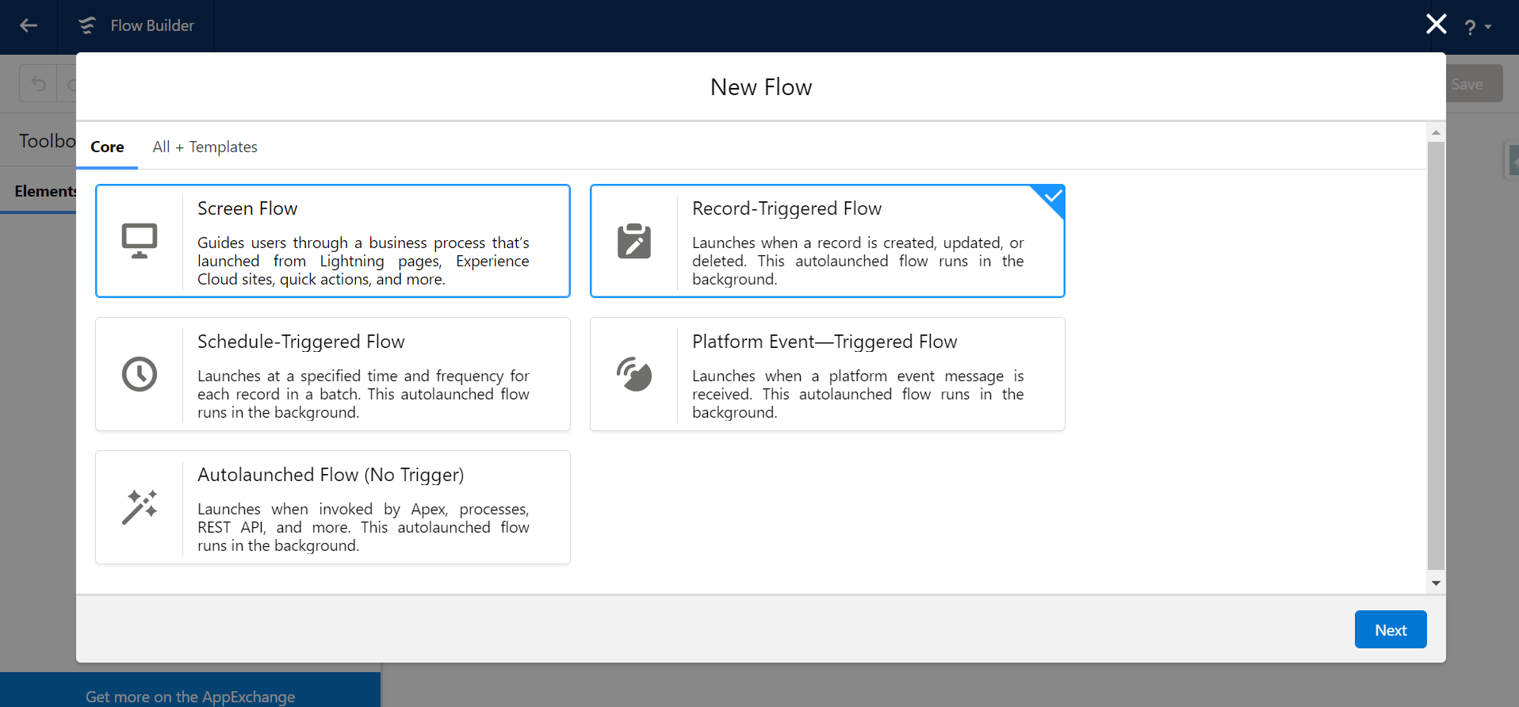Select the Schedule-Triggered Flow clock icon
The height and width of the screenshot is (707, 1519).
pyautogui.click(x=140, y=374)
